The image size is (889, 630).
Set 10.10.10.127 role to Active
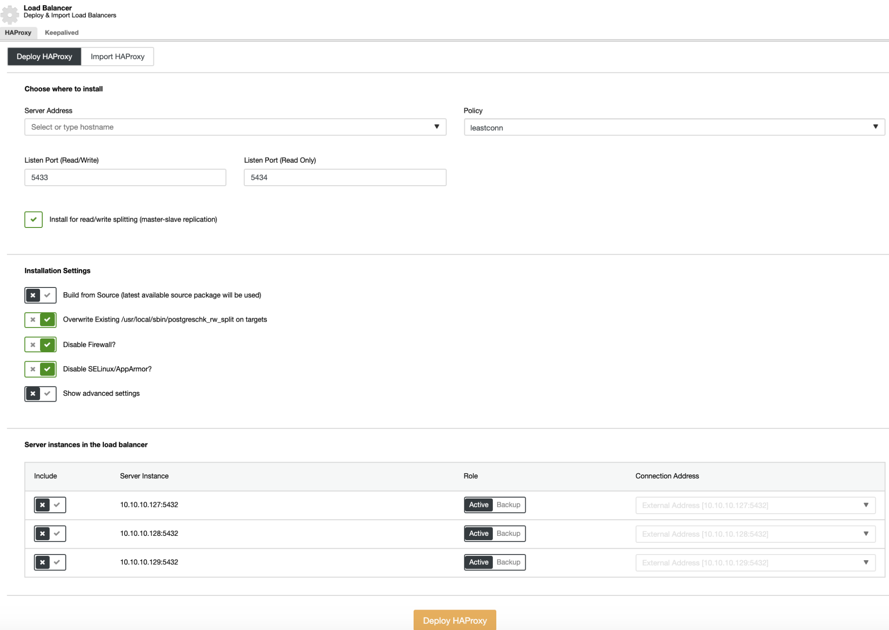tap(479, 505)
